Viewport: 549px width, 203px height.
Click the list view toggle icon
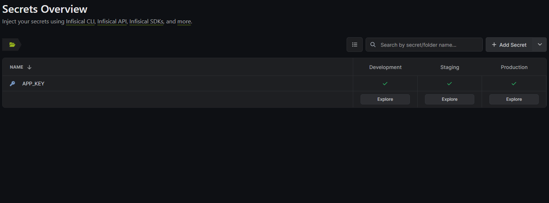coord(354,45)
